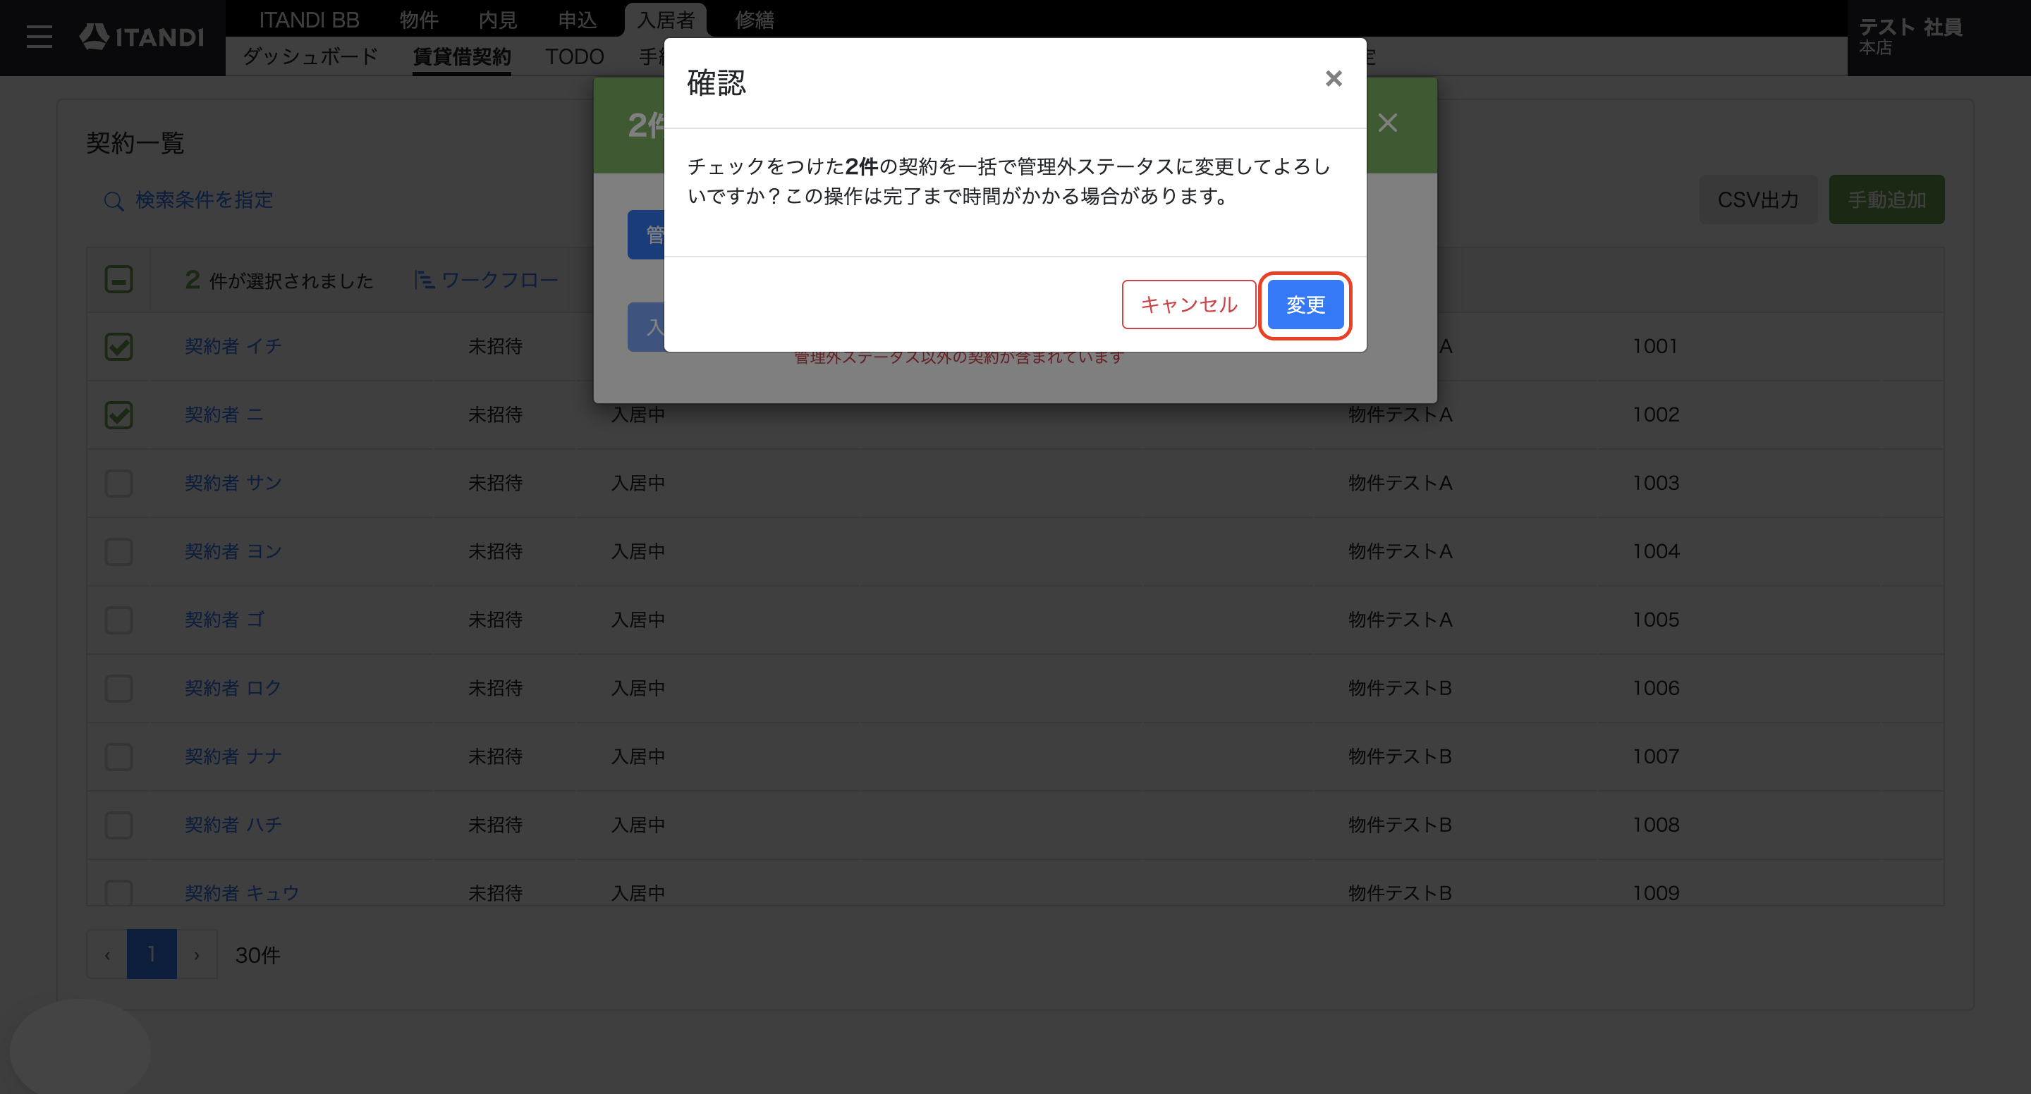Check the 契約者 サン row checkbox
This screenshot has width=2031, height=1094.
(119, 483)
